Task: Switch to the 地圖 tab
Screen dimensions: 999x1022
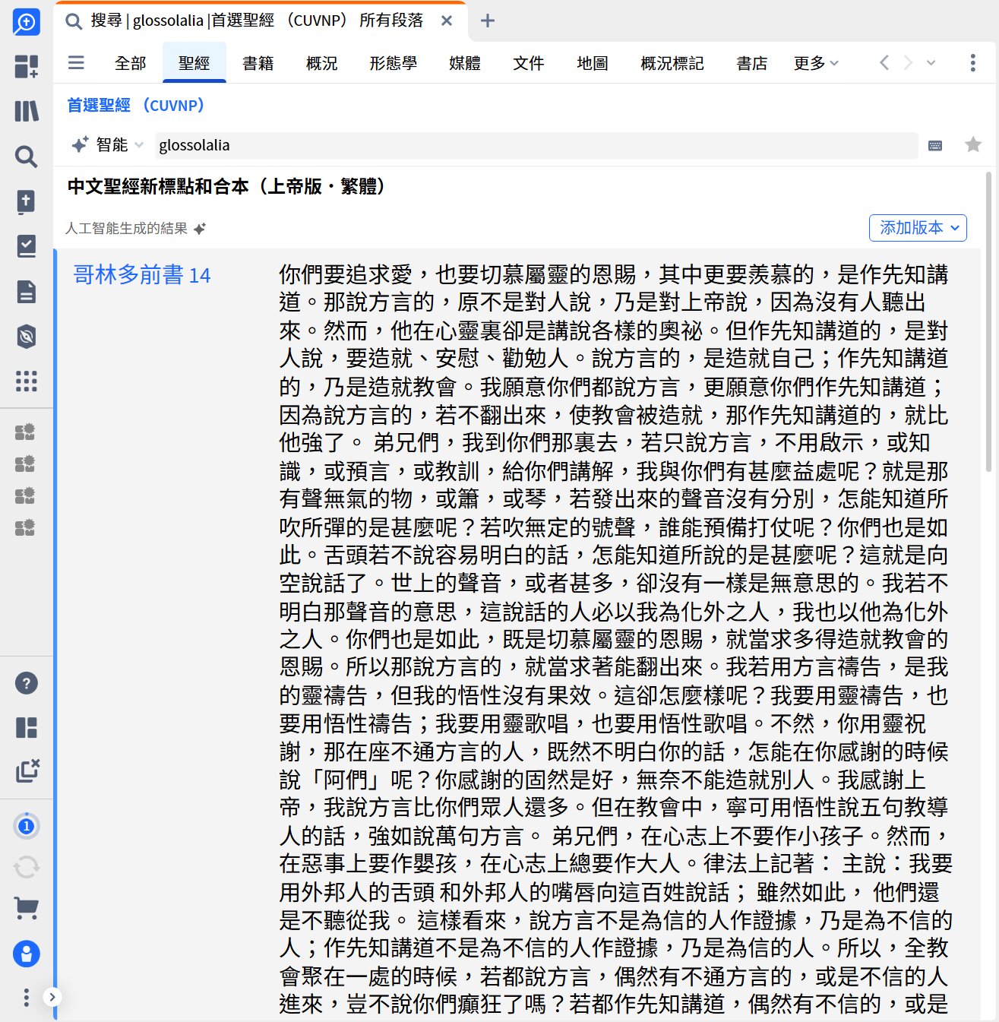Action: [x=592, y=63]
